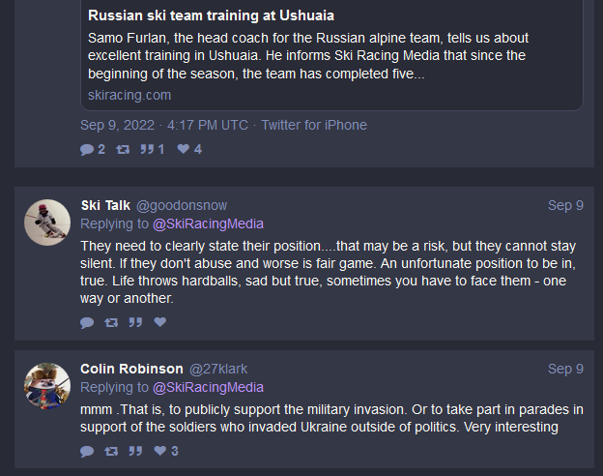The height and width of the screenshot is (476, 603).
Task: Retweet Colin Robinson's comment
Action: [111, 451]
